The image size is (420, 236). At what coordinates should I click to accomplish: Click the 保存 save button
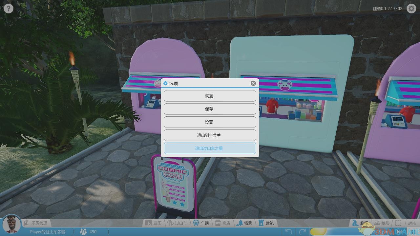coord(210,109)
